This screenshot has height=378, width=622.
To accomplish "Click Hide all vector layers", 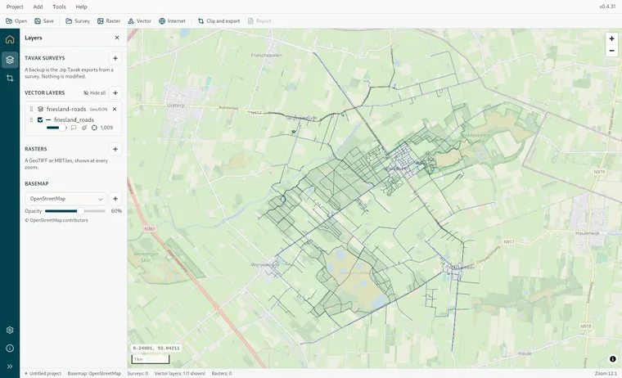I will click(94, 92).
